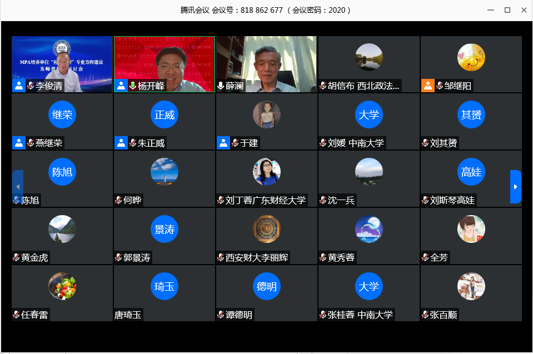Click the 德明 avatar of 谭德明
Image resolution: width=533 pixels, height=354 pixels.
(x=267, y=287)
